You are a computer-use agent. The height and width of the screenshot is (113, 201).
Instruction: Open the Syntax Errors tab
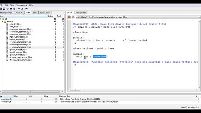point(45,13)
